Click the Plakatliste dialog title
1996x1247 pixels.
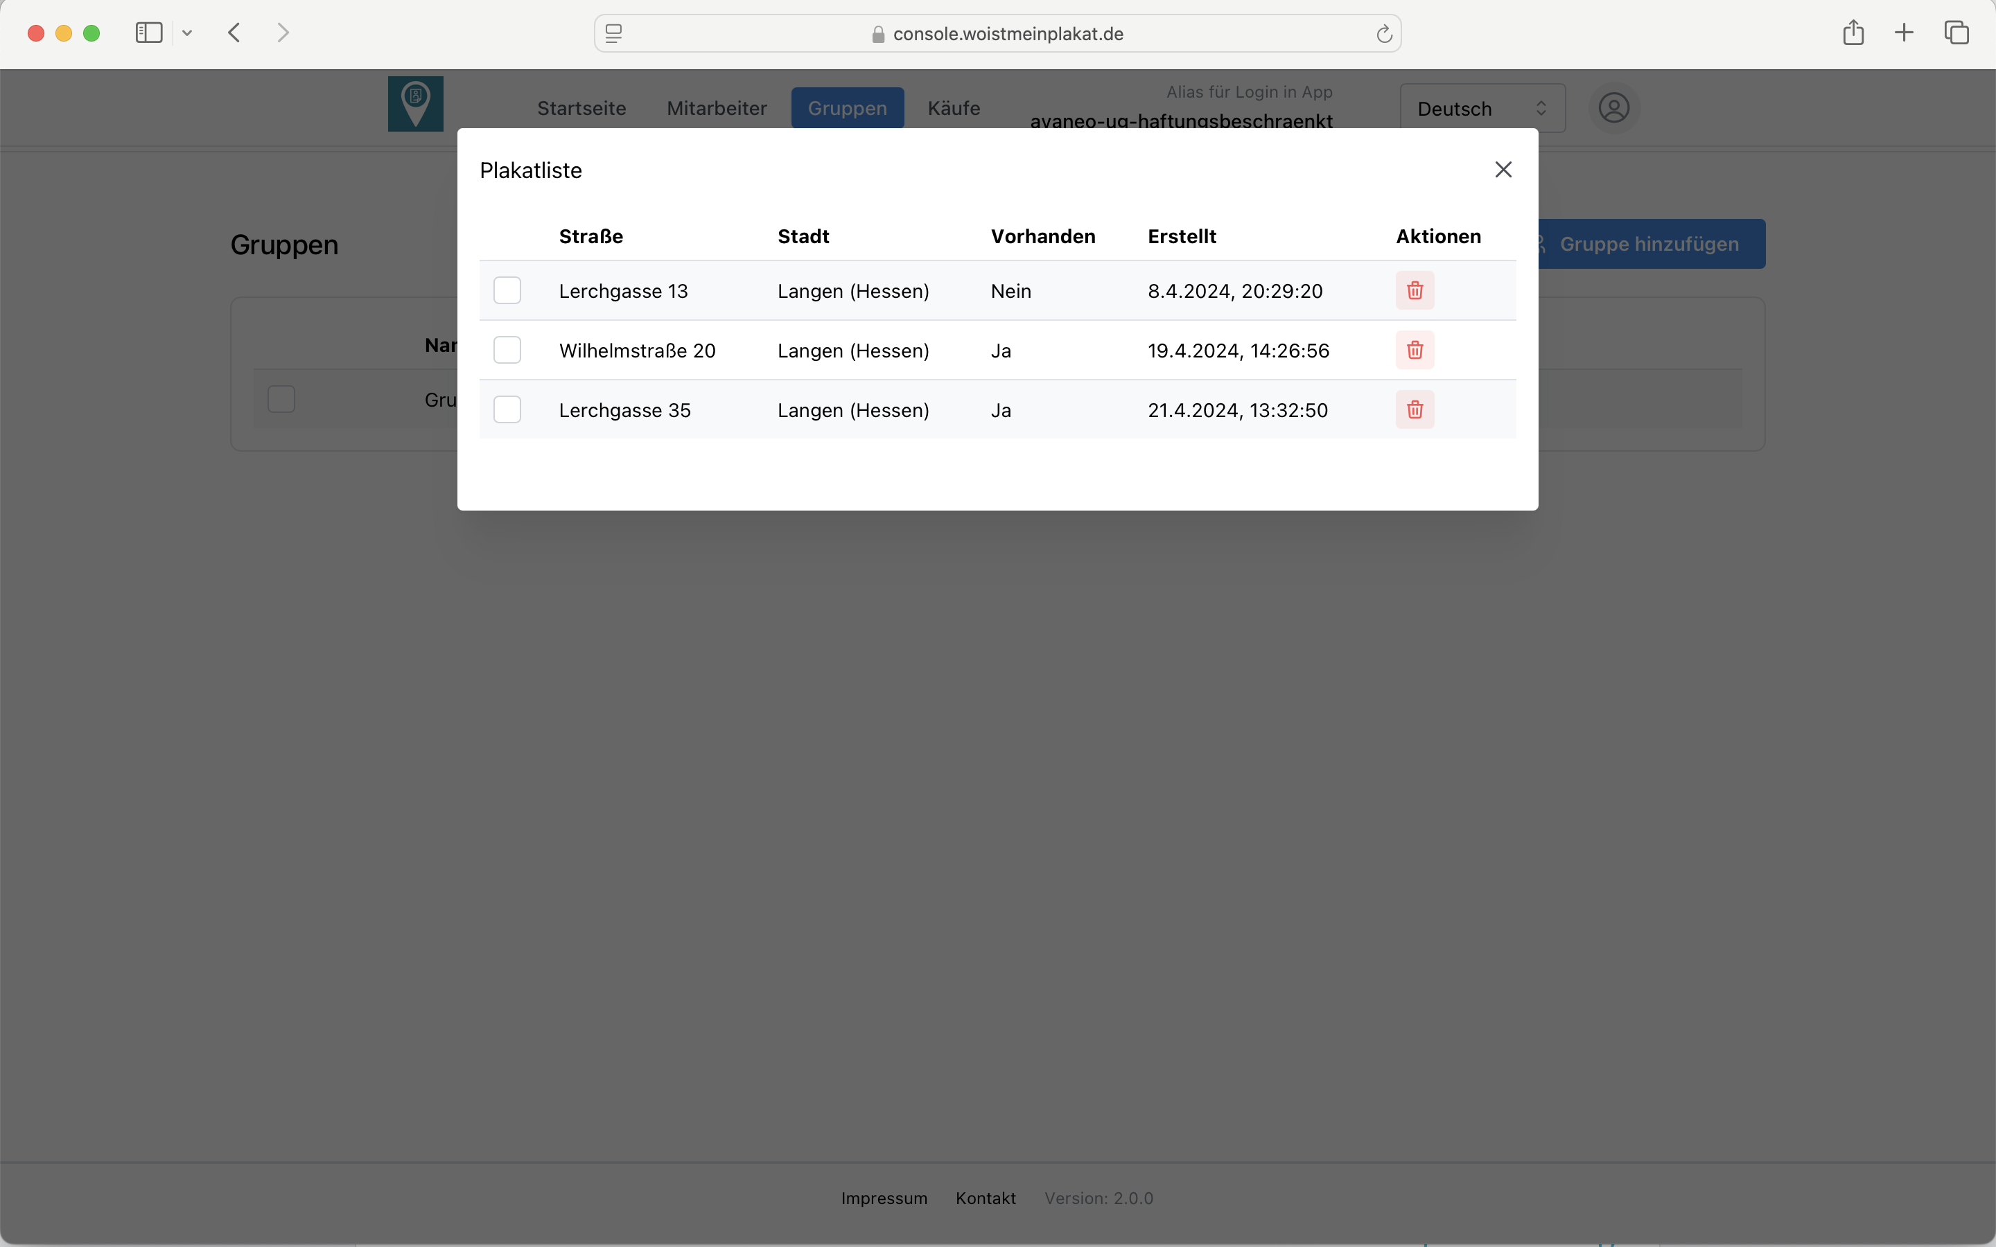[x=531, y=170]
